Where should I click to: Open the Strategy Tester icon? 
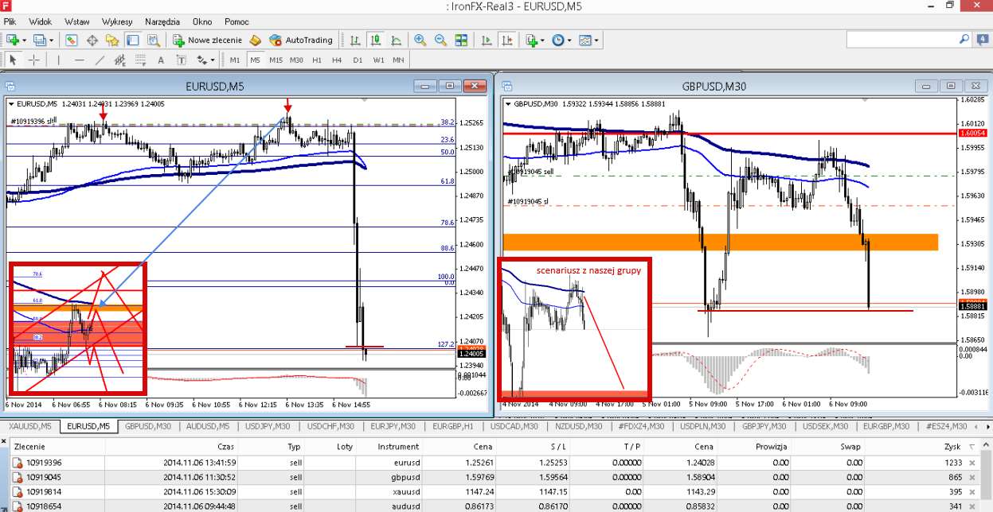(x=153, y=40)
